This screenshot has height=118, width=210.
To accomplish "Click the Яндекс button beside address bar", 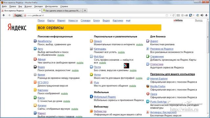I will tap(18, 15).
